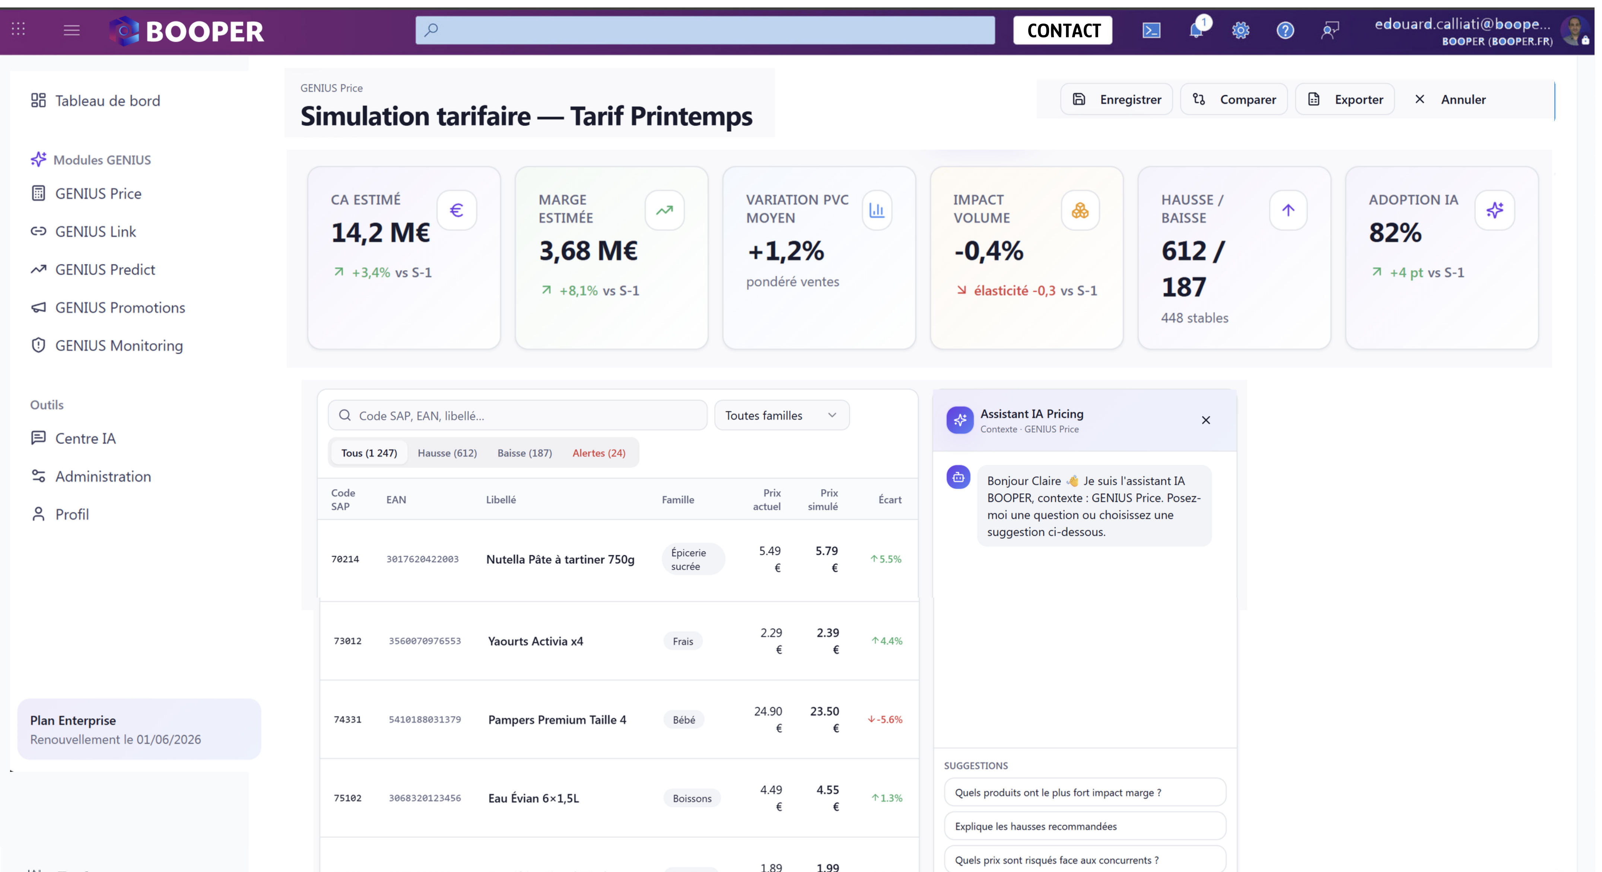Open the feedback person icon in header
The height and width of the screenshot is (872, 1602).
pyautogui.click(x=1330, y=31)
